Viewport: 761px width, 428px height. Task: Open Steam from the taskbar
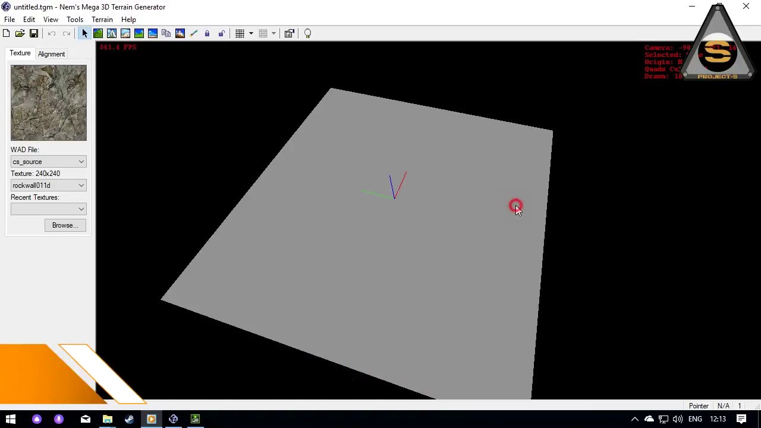129,419
